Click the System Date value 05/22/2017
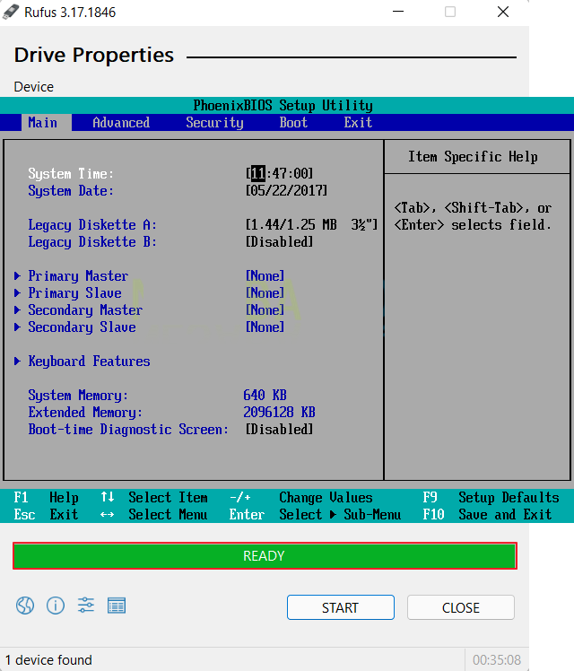This screenshot has height=671, width=574. coord(286,191)
